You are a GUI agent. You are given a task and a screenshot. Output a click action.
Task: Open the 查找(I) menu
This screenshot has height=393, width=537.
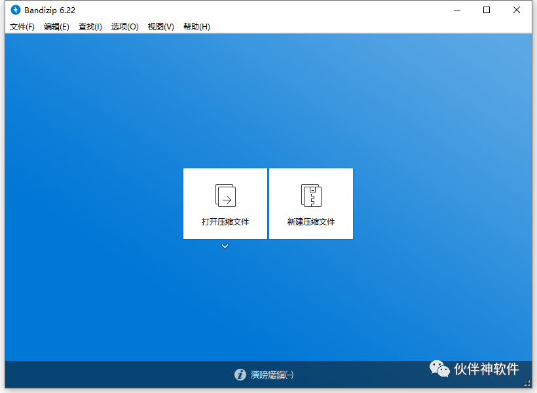click(90, 27)
